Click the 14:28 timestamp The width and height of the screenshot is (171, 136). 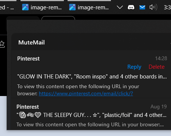(x=161, y=58)
